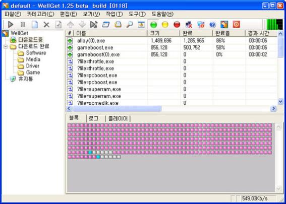Click the blue window frame toolbar icon
Image resolution: width=286 pixels, height=204 pixels.
click(105, 25)
